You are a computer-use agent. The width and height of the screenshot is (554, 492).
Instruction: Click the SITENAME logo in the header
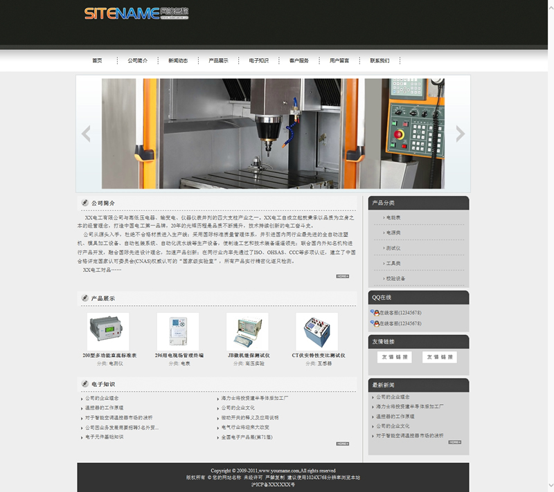(x=136, y=14)
